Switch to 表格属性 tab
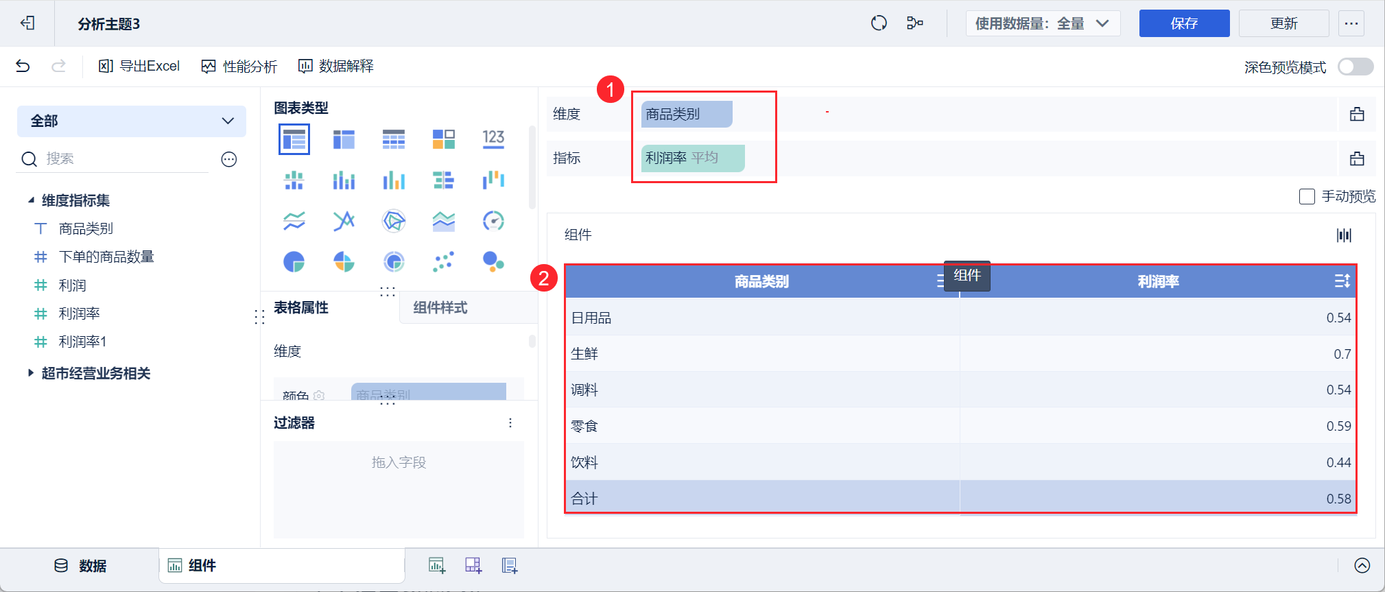This screenshot has height=592, width=1385. pos(301,307)
